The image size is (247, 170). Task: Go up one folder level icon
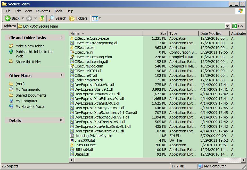tap(42, 18)
